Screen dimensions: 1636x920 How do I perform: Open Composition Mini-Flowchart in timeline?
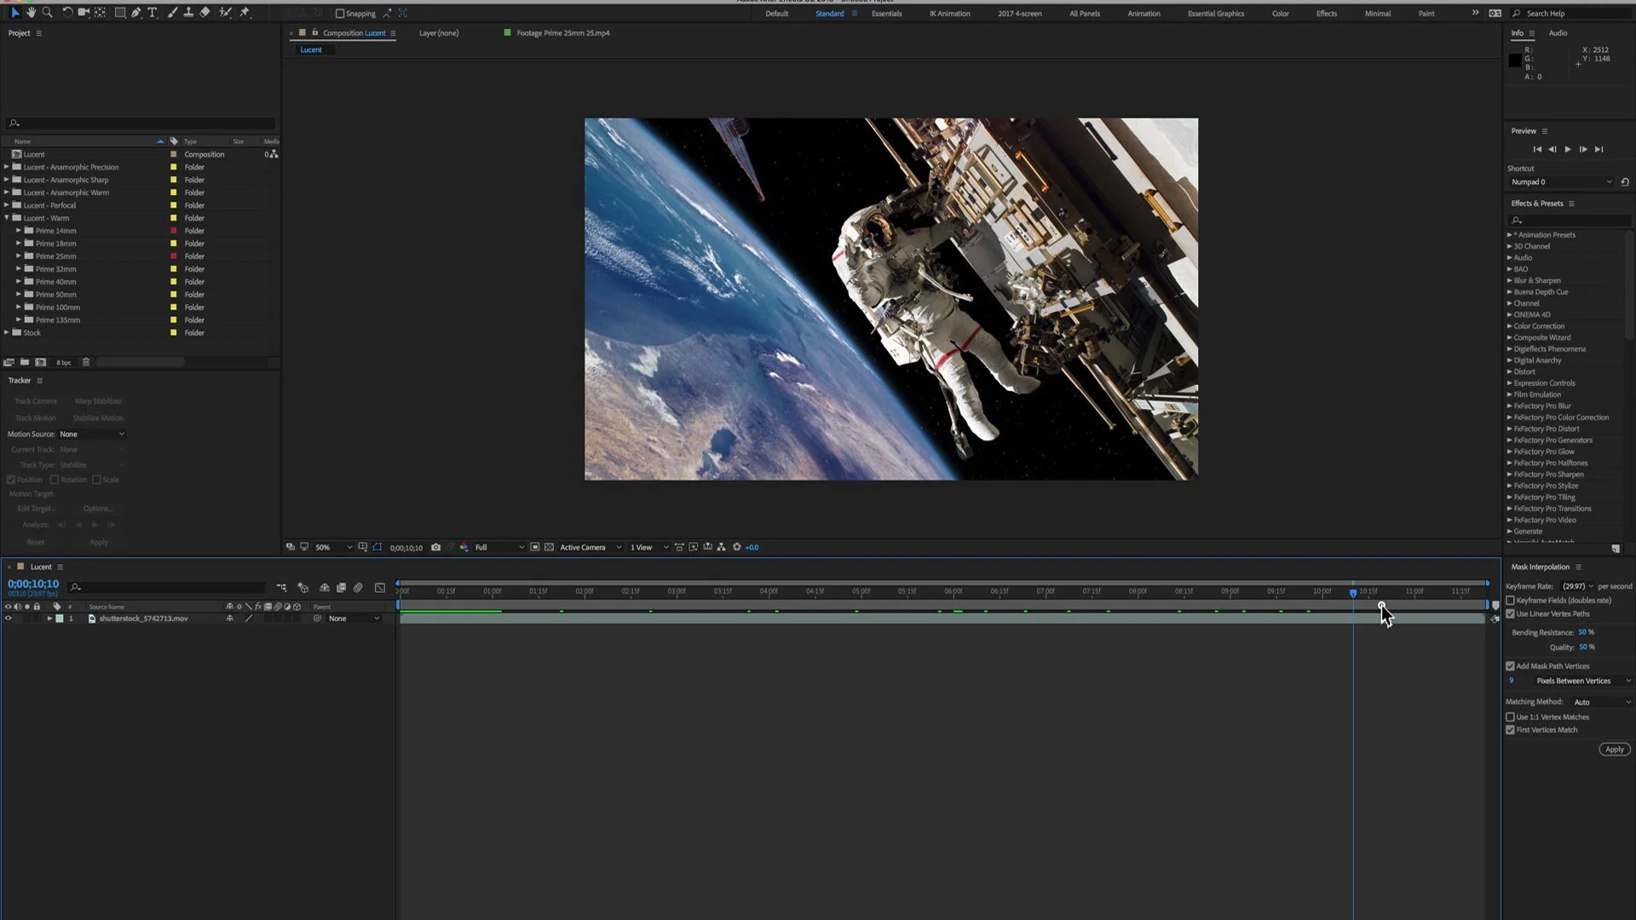click(281, 588)
